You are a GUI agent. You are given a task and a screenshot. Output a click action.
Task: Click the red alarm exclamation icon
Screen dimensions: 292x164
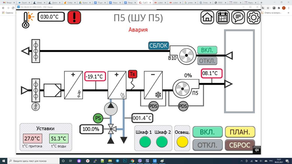[74, 17]
